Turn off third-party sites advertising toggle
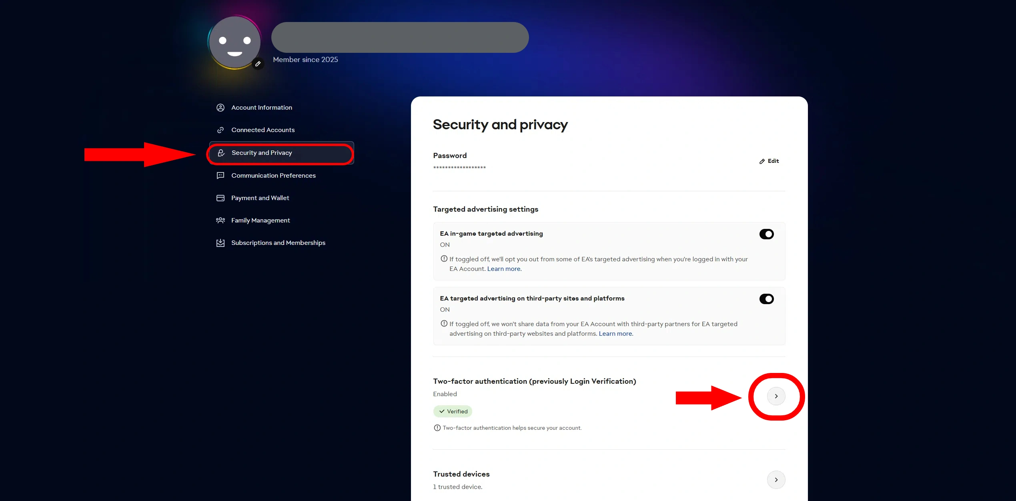Viewport: 1016px width, 501px height. pyautogui.click(x=766, y=299)
